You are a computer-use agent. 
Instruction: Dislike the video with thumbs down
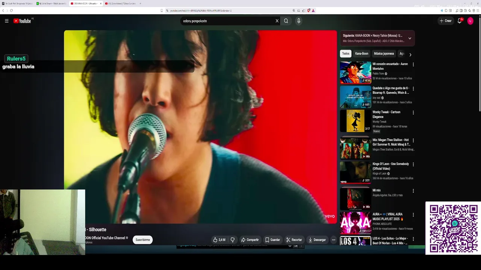tap(233, 240)
